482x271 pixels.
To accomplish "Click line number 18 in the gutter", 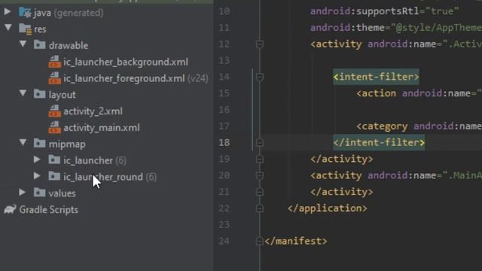I will (x=224, y=142).
